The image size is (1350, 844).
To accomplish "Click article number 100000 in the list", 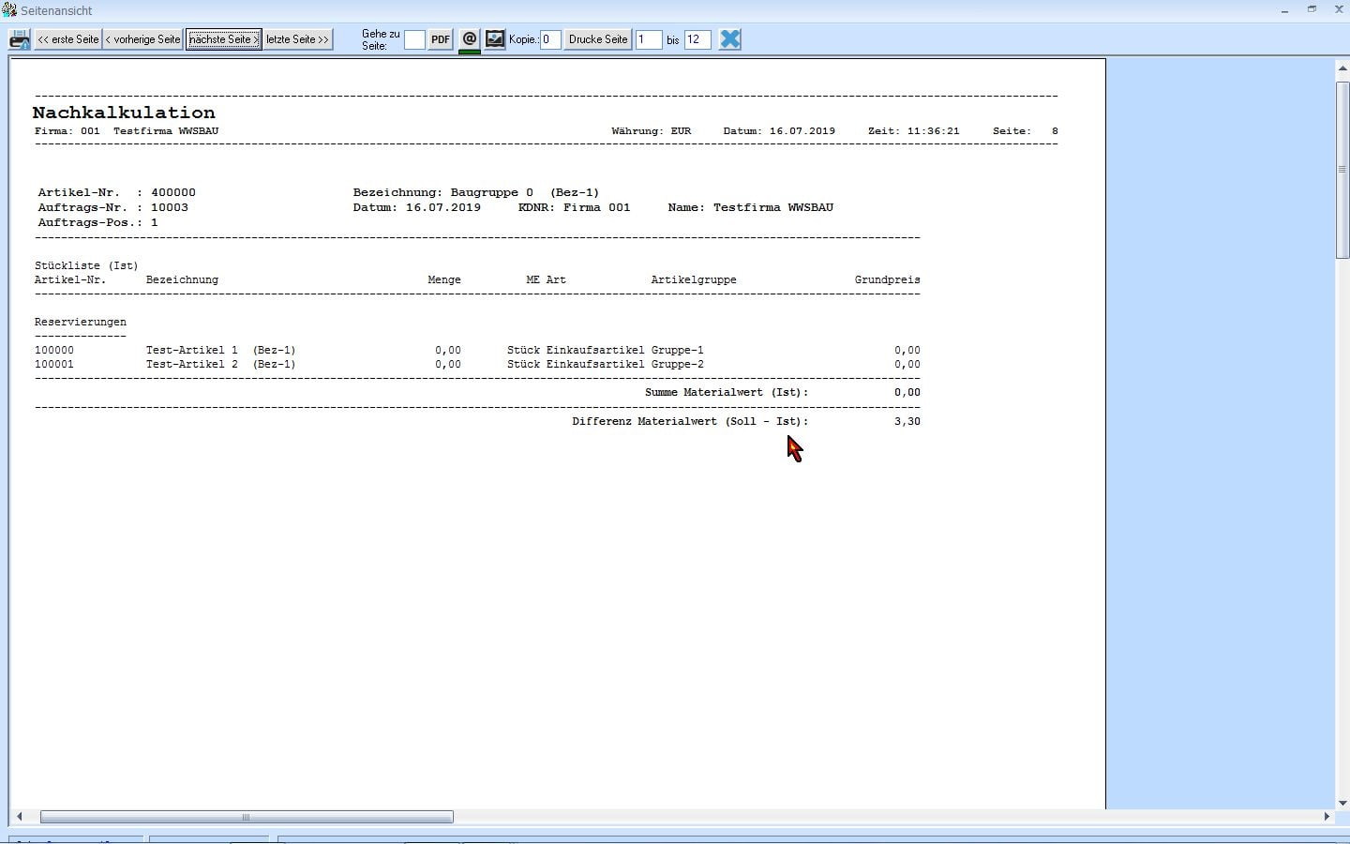I will [x=54, y=350].
